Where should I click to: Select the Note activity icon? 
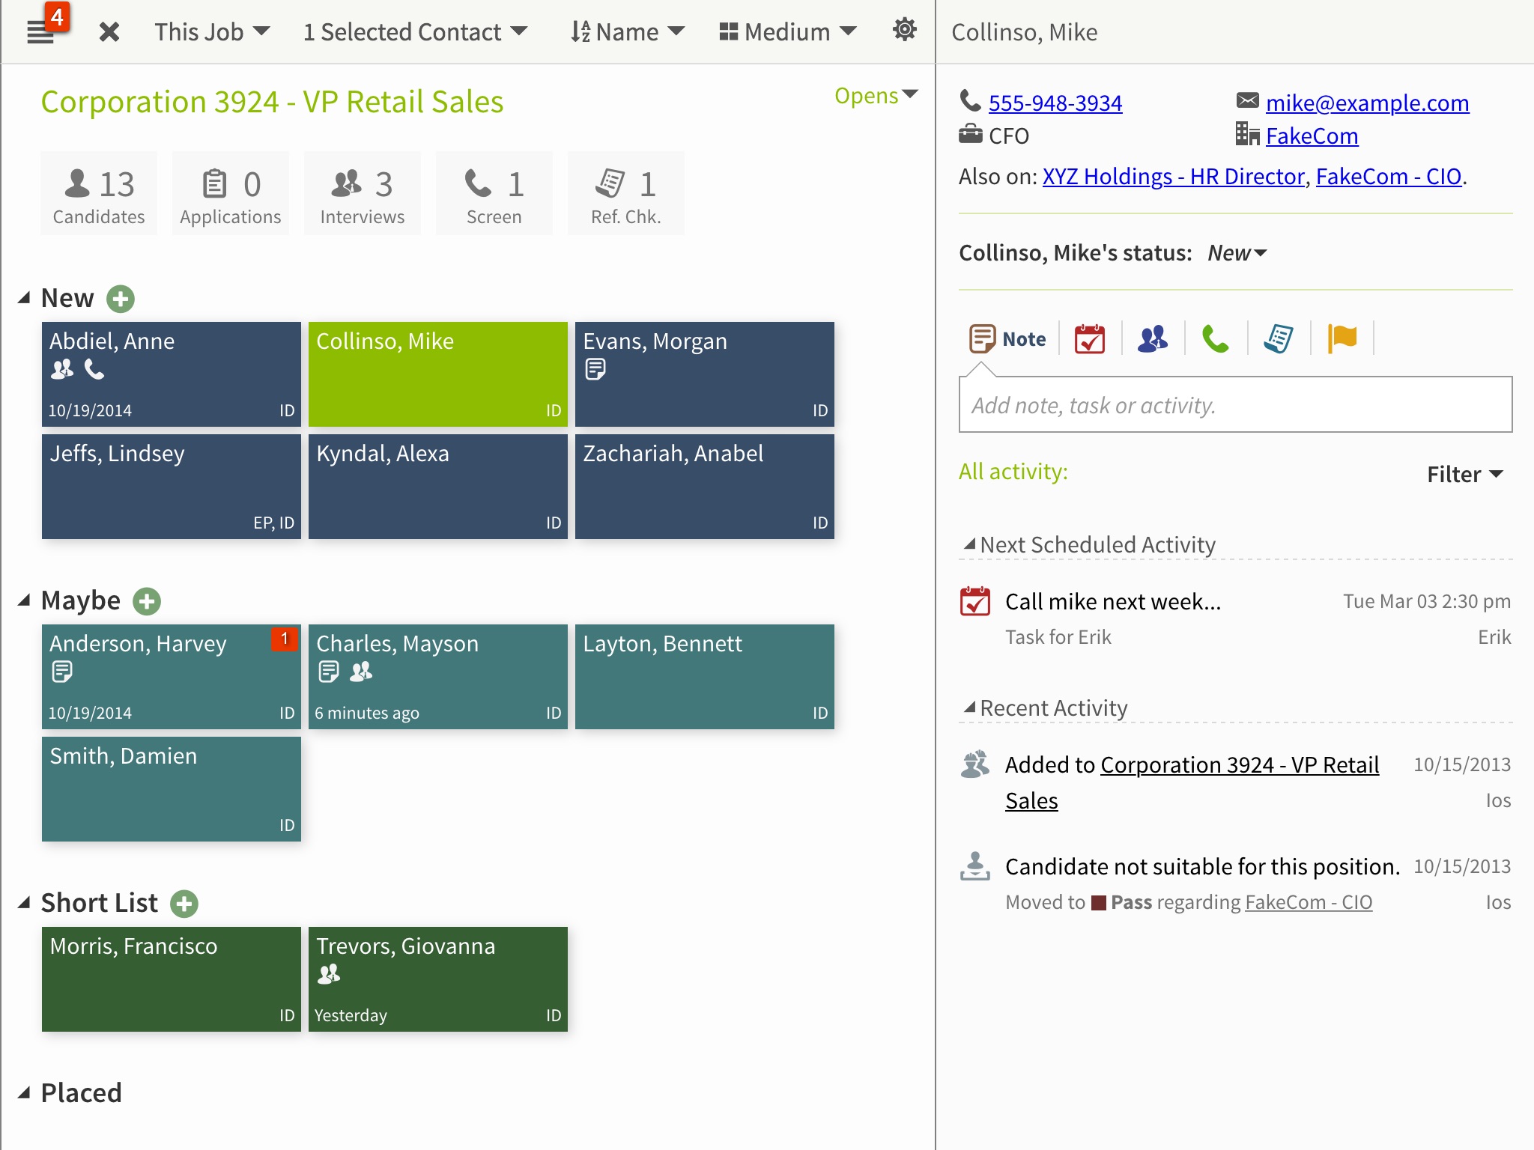pyautogui.click(x=1008, y=339)
